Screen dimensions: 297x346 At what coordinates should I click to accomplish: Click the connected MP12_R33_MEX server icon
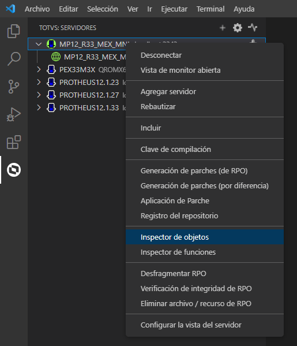coord(51,44)
